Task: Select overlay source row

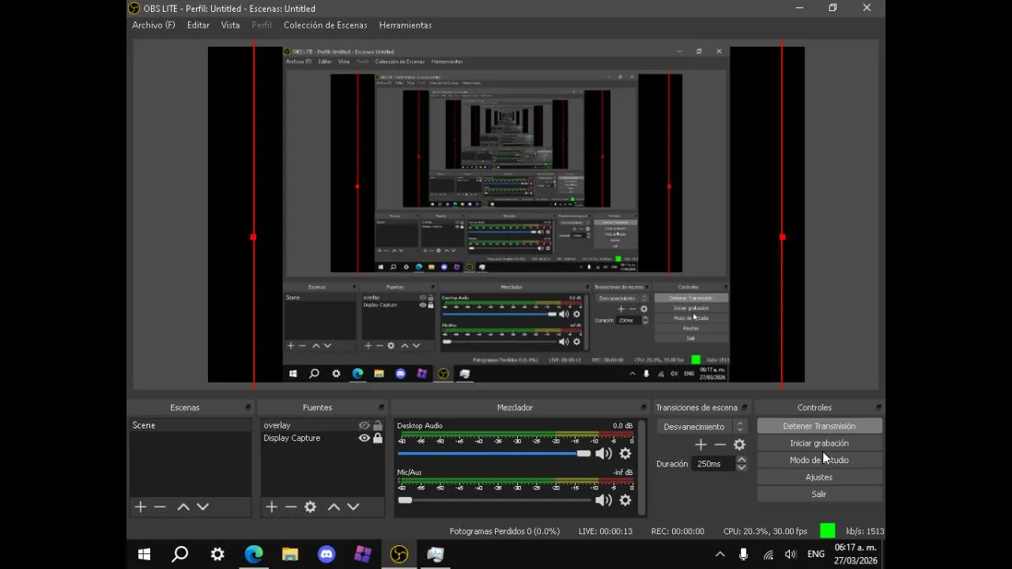Action: [323, 425]
